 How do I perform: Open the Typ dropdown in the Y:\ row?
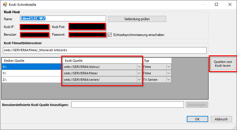(169, 73)
